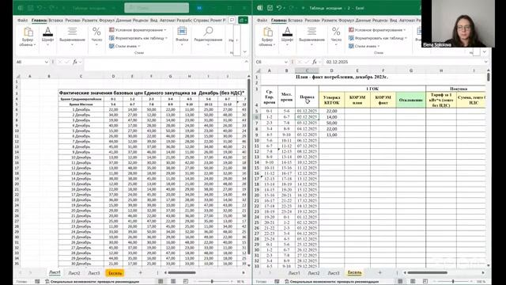Add new sheet in left window
The width and height of the screenshot is (506, 285).
coord(141,272)
